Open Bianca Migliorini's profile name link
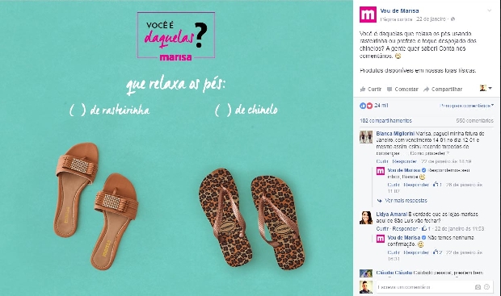Screen dimensions: 501x296 coord(395,133)
